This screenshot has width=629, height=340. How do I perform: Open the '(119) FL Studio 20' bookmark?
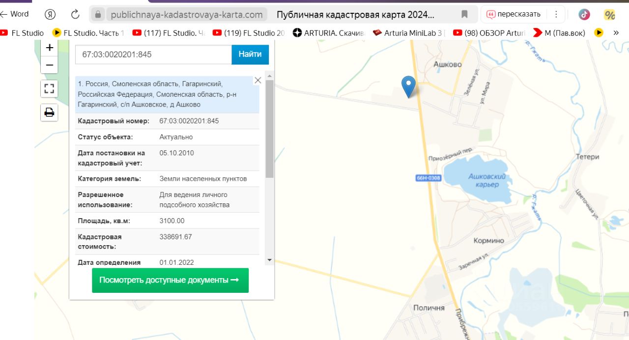tap(249, 33)
